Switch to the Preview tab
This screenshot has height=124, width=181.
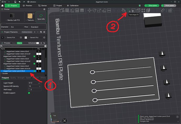[28, 6]
